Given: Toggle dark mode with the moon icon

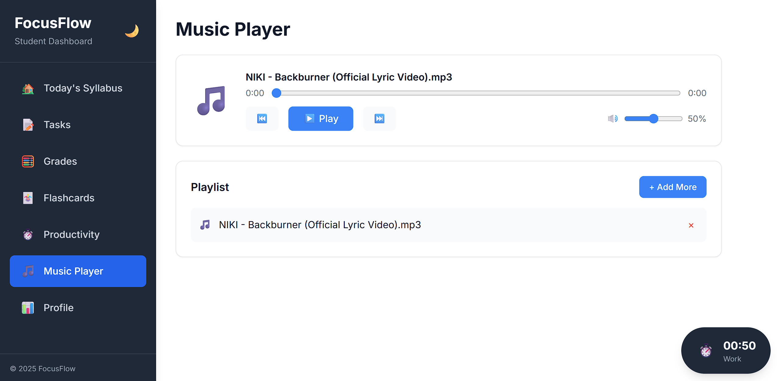Looking at the screenshot, I should pos(132,31).
